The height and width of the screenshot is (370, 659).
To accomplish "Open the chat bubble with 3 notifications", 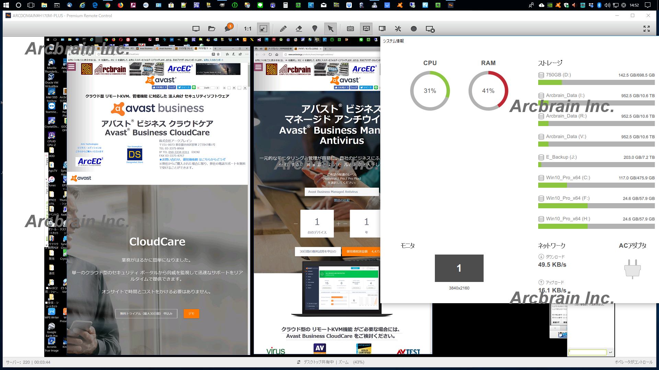I will pyautogui.click(x=228, y=28).
